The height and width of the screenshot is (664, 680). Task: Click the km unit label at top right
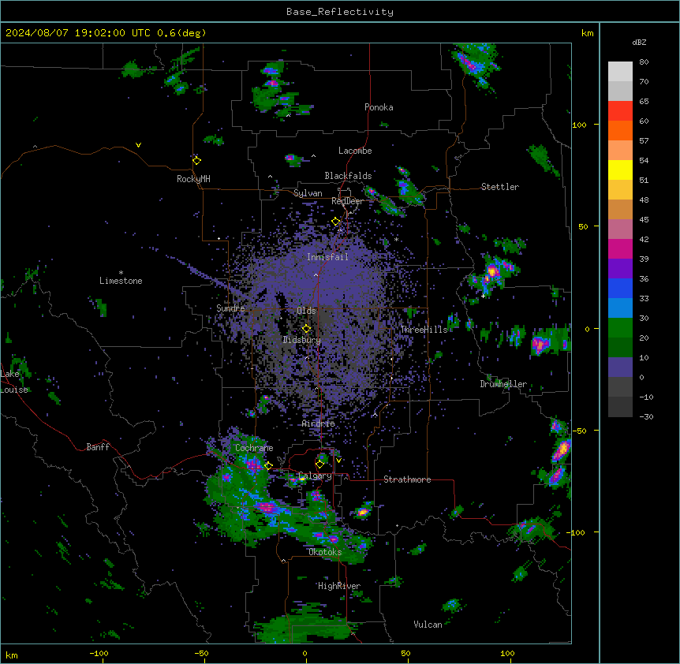[x=587, y=33]
